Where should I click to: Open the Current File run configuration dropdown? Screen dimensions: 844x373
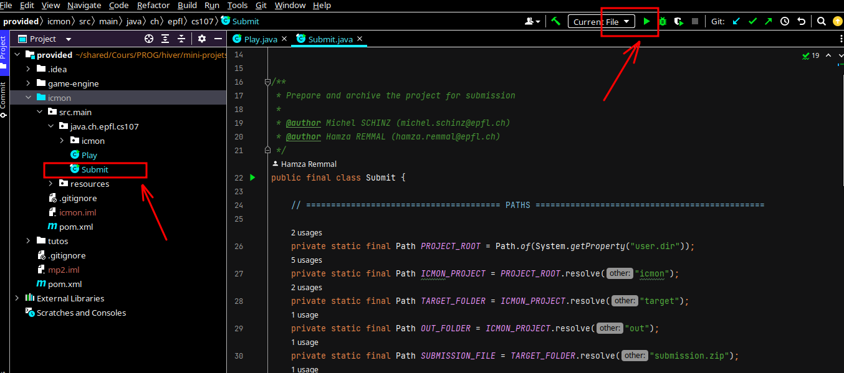click(601, 22)
